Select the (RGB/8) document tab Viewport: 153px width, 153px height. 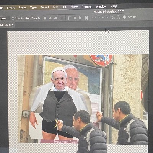pos(7,25)
